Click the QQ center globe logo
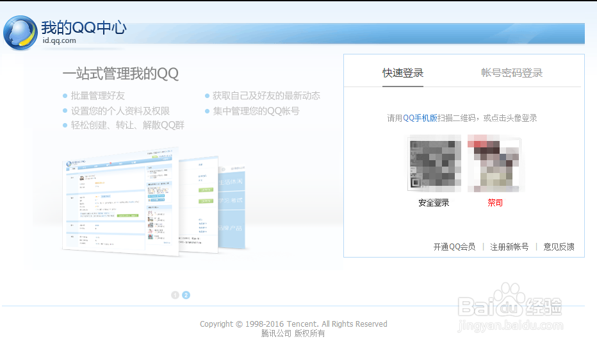The height and width of the screenshot is (346, 597). [x=20, y=33]
